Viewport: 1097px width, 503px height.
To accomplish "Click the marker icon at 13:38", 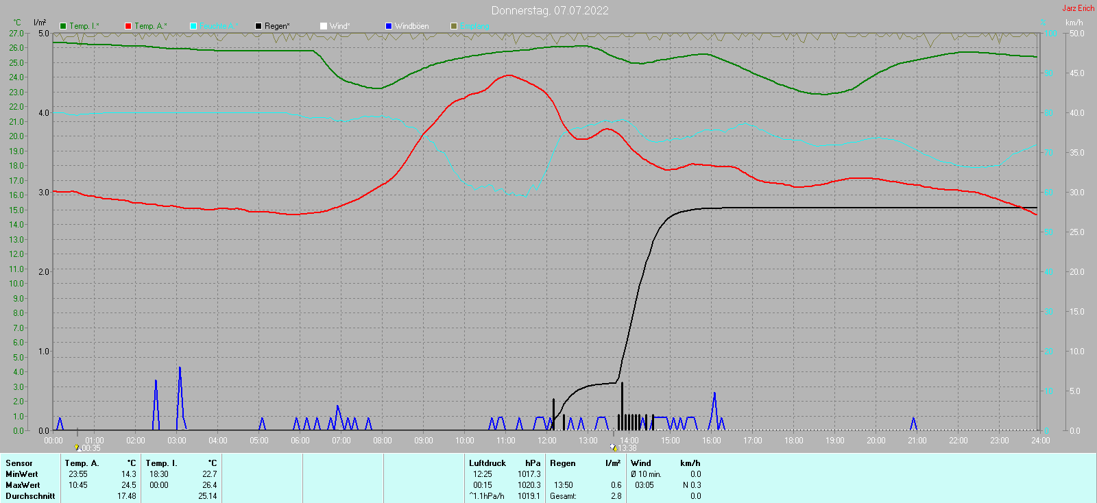I will (614, 447).
